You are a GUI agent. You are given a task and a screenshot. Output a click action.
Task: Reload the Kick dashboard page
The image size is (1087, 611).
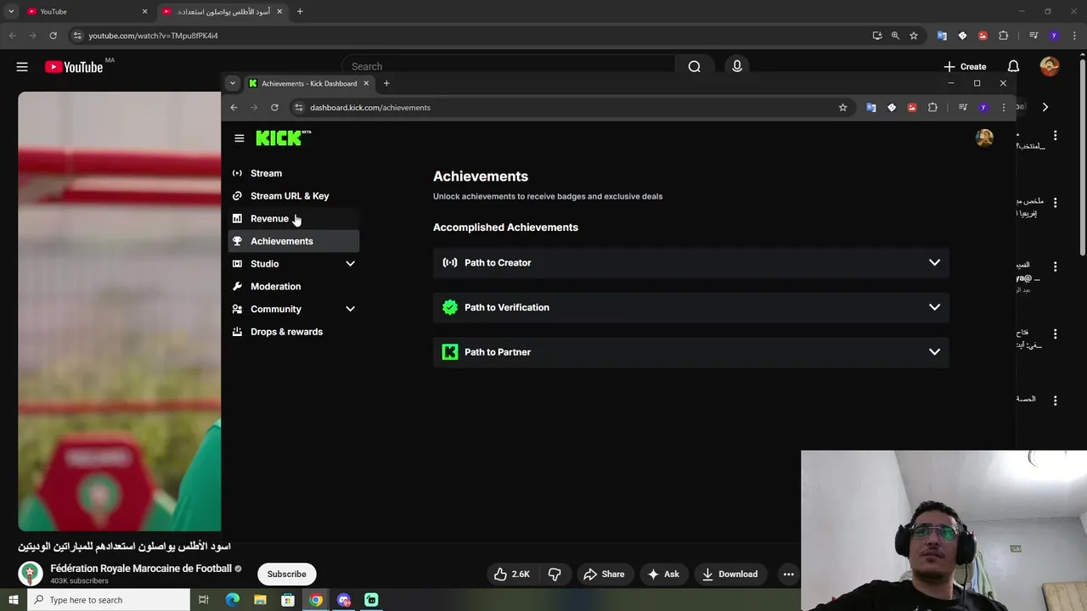click(x=274, y=108)
